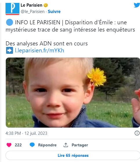Open the tweet's photo of the child
The width and height of the screenshot is (140, 162).
73,93
